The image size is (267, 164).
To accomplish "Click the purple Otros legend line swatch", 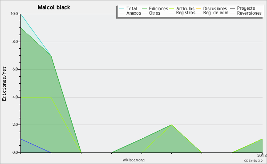I will coord(144,13).
